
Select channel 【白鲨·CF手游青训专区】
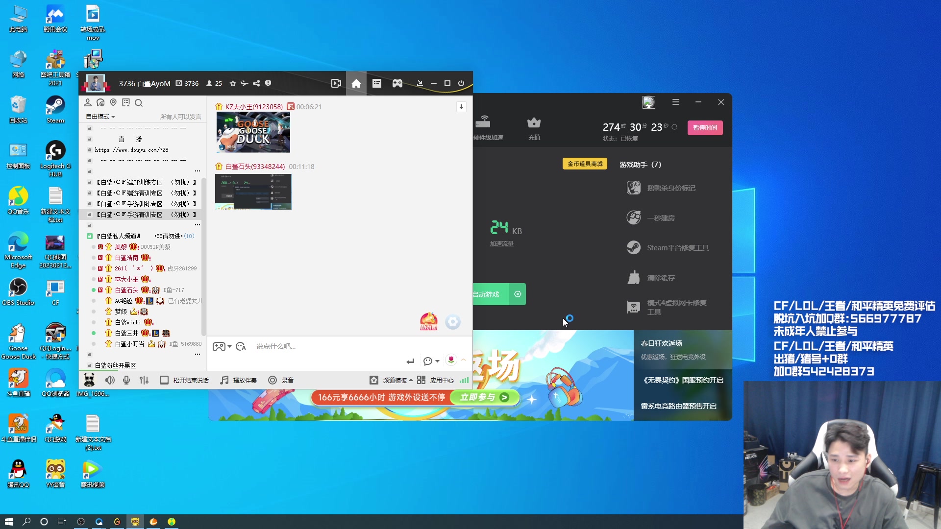[146, 215]
